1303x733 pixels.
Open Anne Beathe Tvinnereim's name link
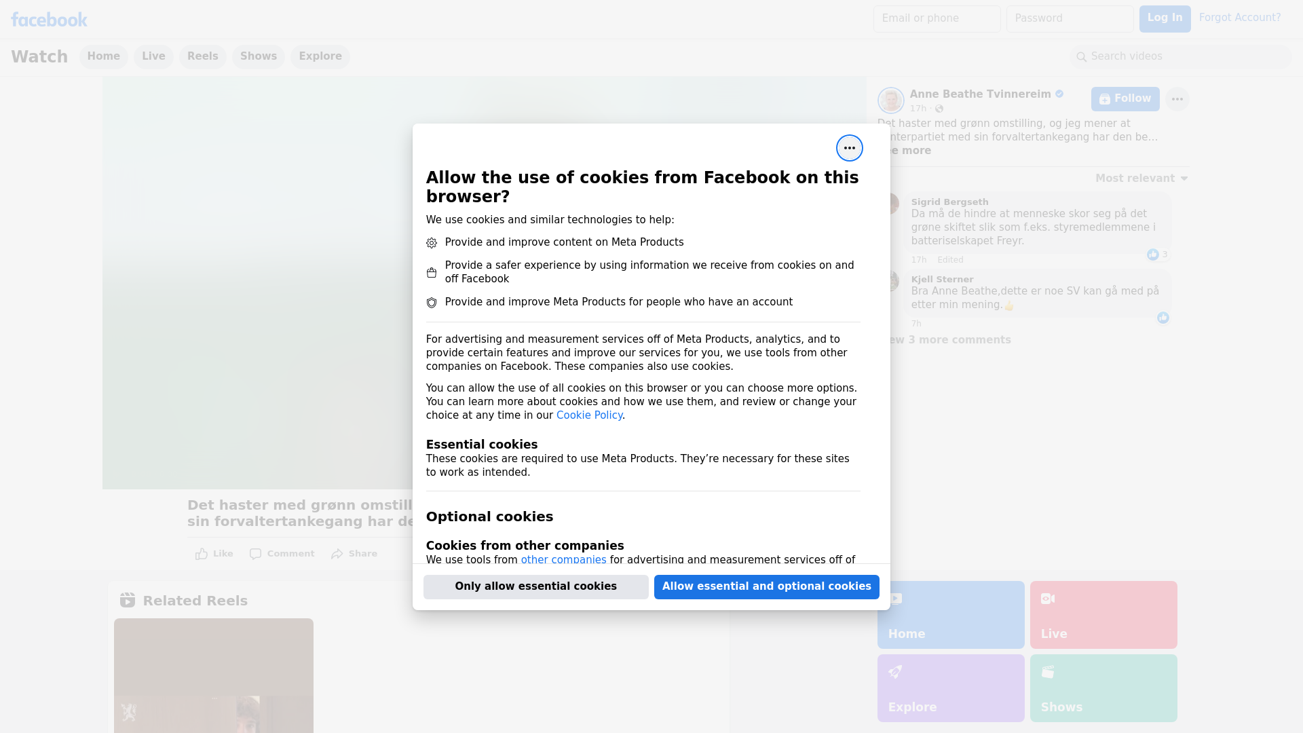[980, 94]
